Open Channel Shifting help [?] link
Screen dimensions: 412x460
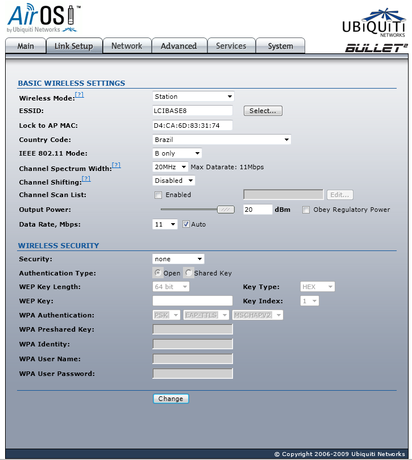coord(86,179)
